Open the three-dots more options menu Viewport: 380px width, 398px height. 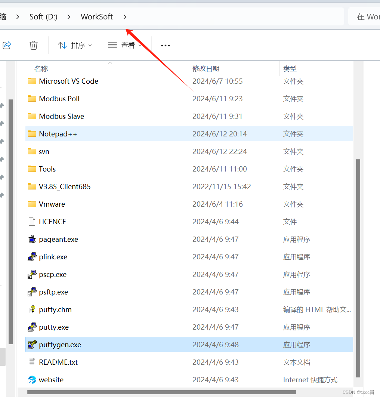(x=166, y=46)
